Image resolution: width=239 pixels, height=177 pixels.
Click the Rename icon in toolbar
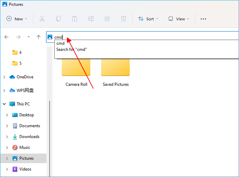(91, 19)
